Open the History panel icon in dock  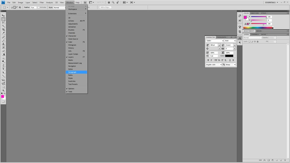[240, 16]
